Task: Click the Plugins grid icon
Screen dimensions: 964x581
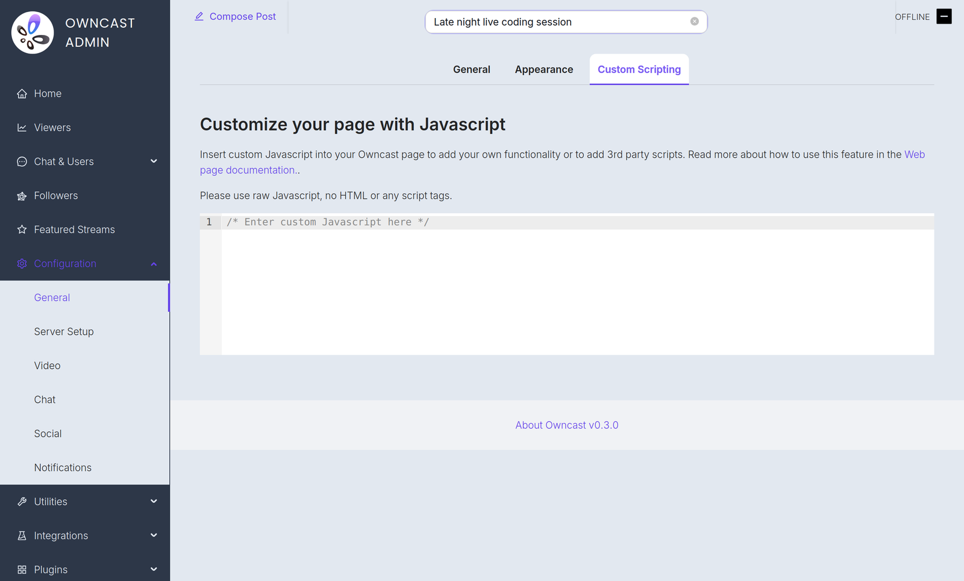Action: pos(22,570)
